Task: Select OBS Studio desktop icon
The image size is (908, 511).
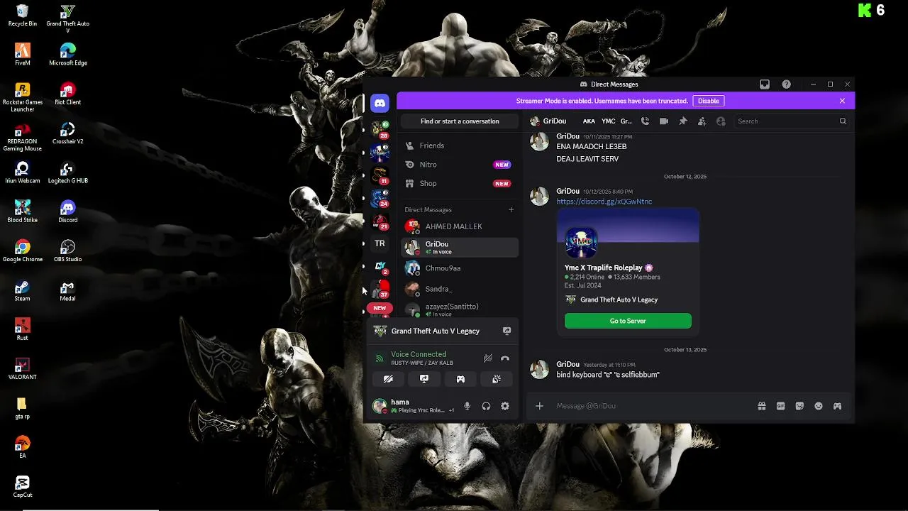Action: coord(68,251)
